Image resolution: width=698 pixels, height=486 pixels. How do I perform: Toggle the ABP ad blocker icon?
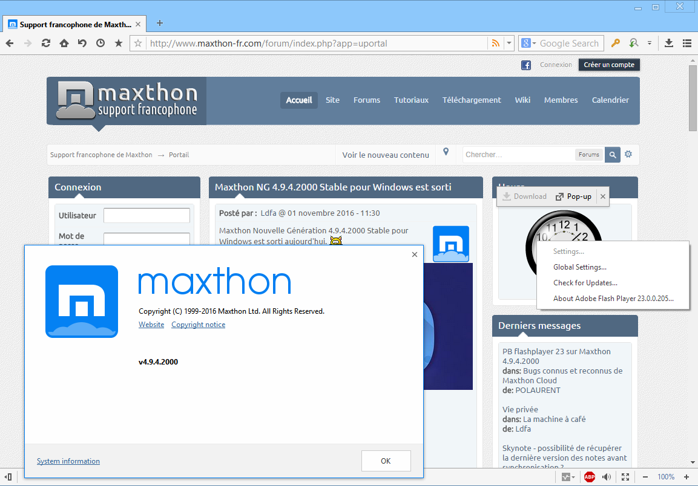590,477
